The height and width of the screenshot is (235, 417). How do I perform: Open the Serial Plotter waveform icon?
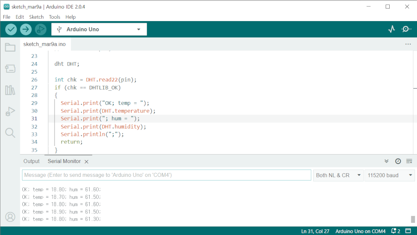391,29
